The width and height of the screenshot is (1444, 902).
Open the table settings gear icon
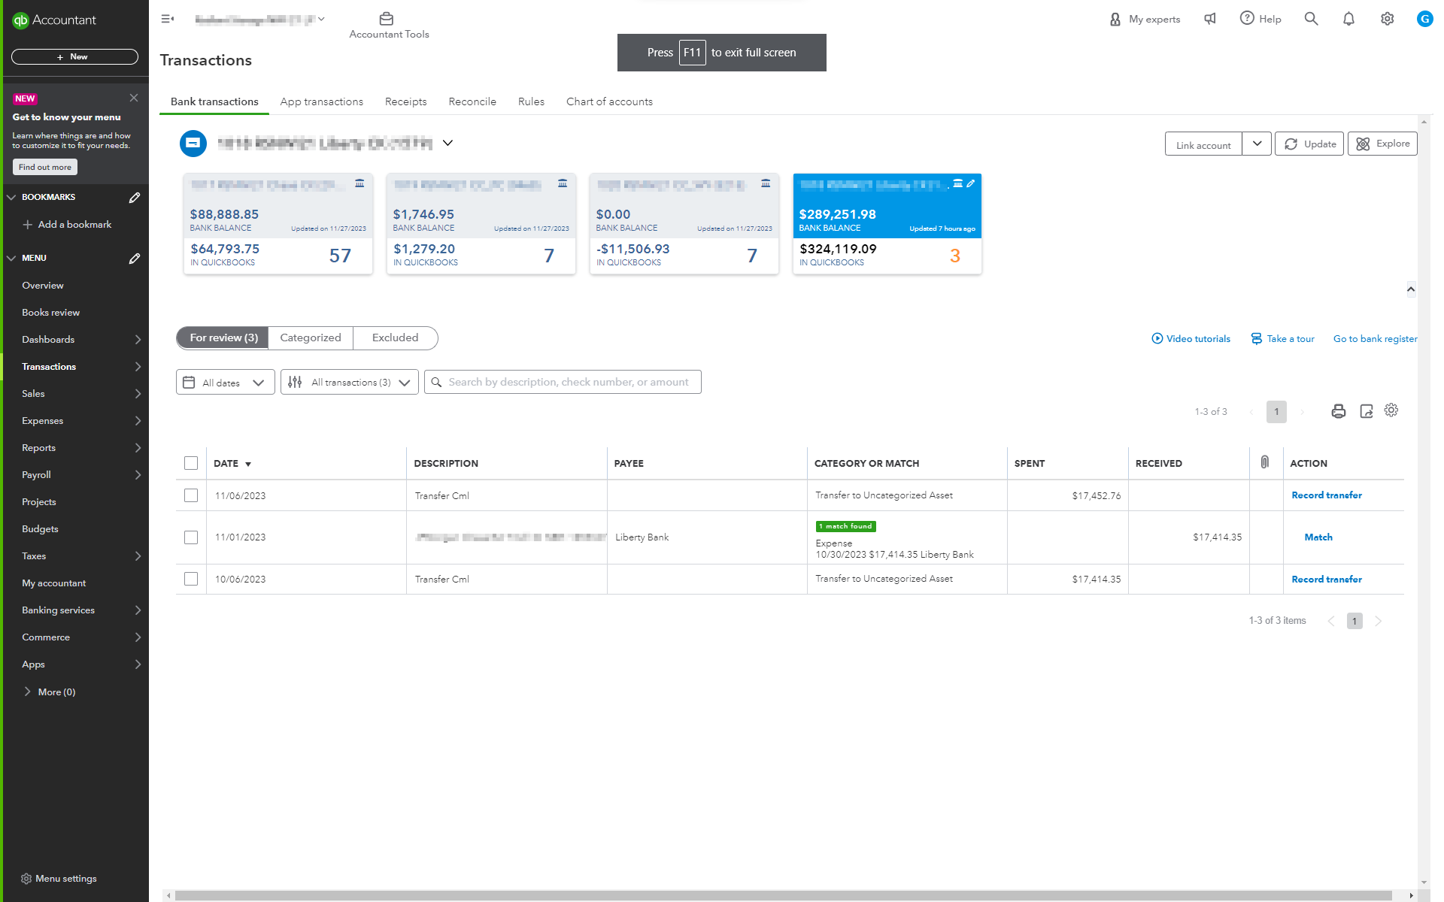pos(1391,410)
